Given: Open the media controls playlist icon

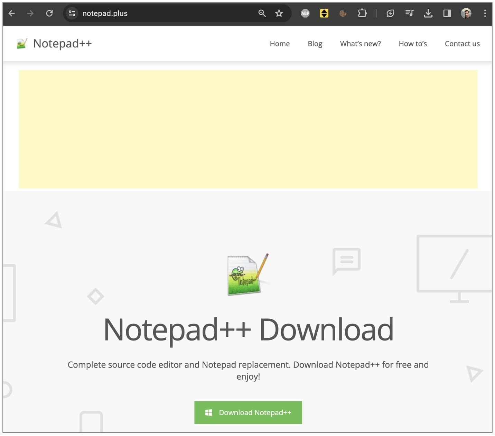Looking at the screenshot, I should pos(409,13).
